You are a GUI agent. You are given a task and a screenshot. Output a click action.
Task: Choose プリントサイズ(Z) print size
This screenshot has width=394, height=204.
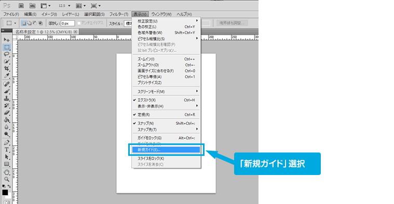[166, 82]
